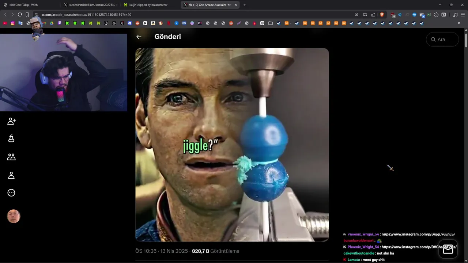Open the music note media control icon
468x263 pixels.
(x=455, y=15)
